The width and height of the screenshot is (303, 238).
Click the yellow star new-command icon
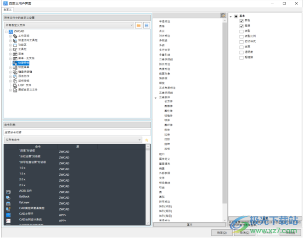tap(146, 140)
